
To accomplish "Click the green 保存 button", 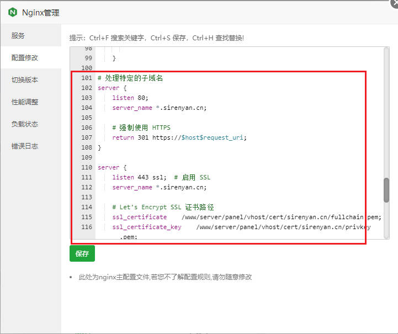I will click(x=82, y=253).
